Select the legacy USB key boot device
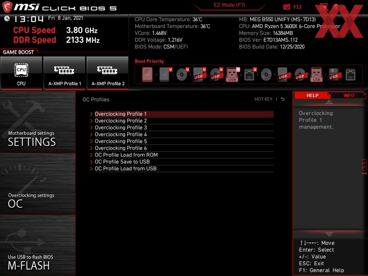The image size is (368, 276). click(x=317, y=74)
